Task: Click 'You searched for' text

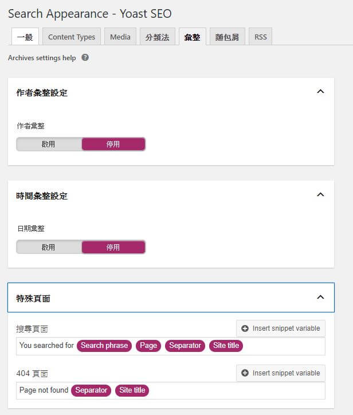Action: [x=46, y=346]
